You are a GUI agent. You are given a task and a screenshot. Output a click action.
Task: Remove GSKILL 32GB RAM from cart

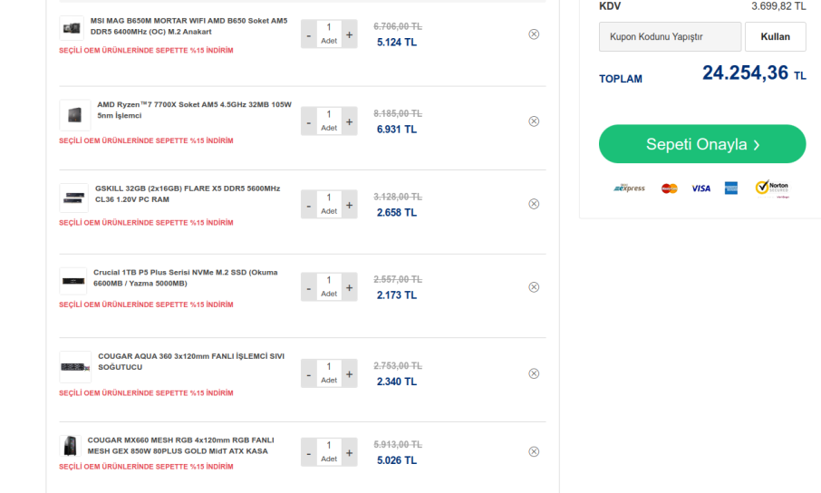(x=534, y=204)
